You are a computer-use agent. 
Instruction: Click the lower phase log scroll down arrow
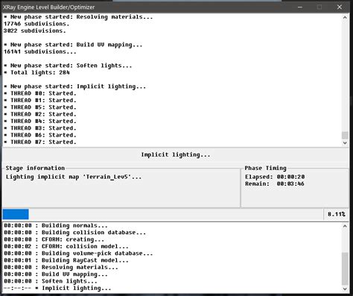tap(345, 289)
